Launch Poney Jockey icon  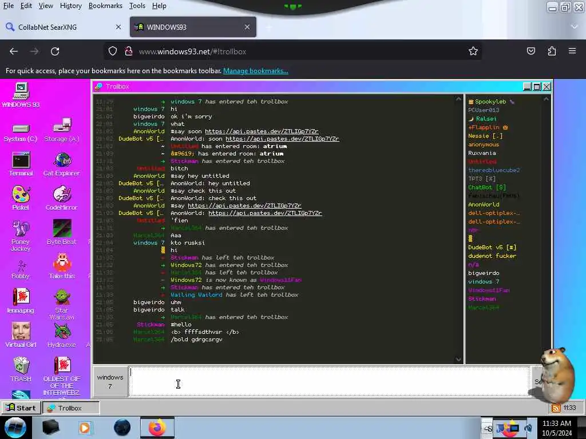(21, 236)
